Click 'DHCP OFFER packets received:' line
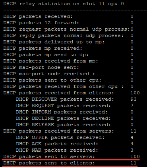The image size is (147, 168). (75, 137)
